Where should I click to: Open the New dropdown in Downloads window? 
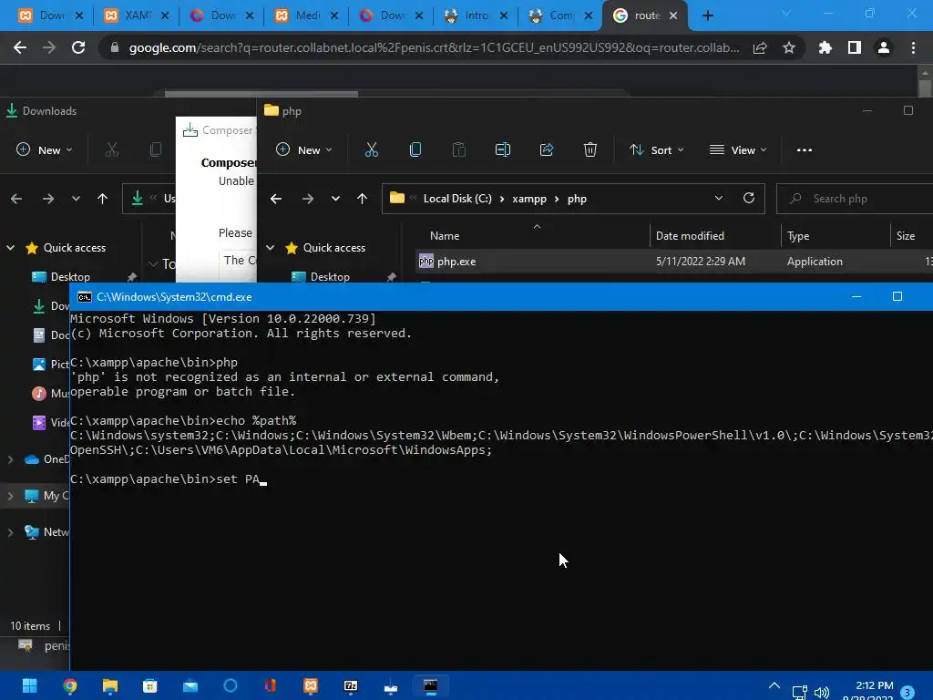pos(45,150)
